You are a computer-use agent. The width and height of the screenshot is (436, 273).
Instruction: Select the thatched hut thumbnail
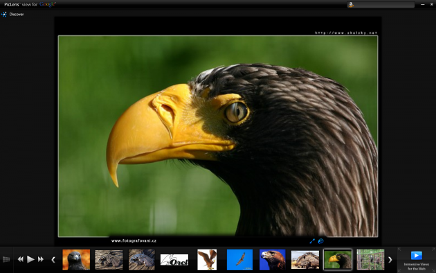(x=305, y=260)
